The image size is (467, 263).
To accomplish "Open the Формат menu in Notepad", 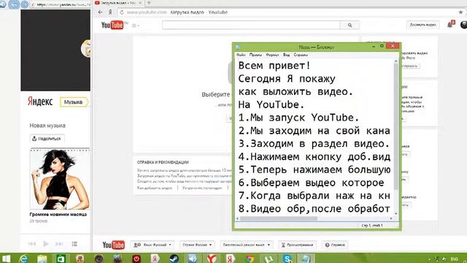I will [272, 55].
